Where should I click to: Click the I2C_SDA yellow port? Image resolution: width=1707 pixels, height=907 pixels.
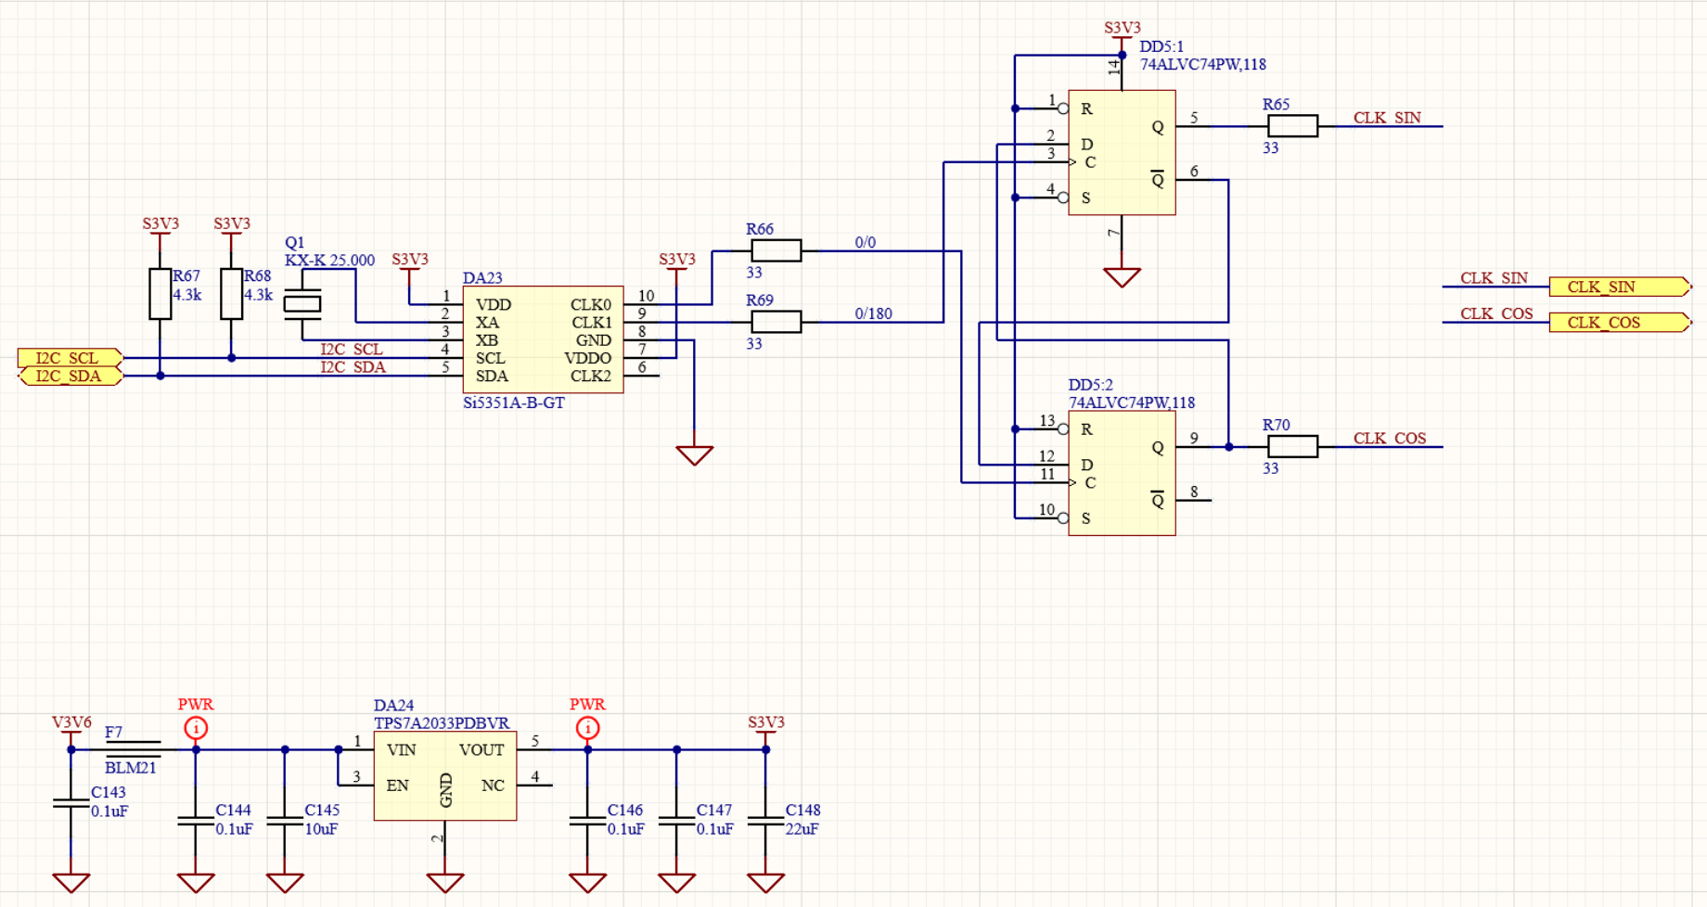70,376
